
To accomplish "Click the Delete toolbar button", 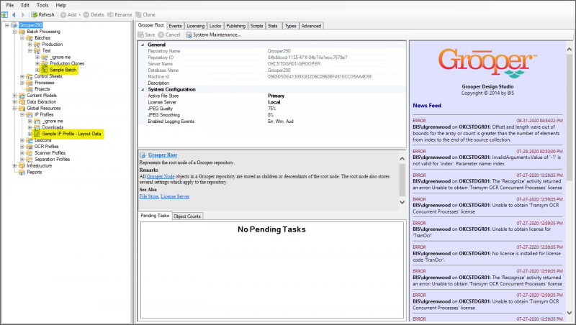I will tap(94, 14).
